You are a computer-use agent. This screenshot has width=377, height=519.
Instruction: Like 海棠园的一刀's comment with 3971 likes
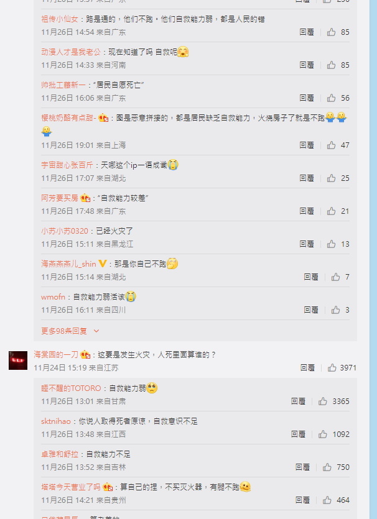coord(332,368)
